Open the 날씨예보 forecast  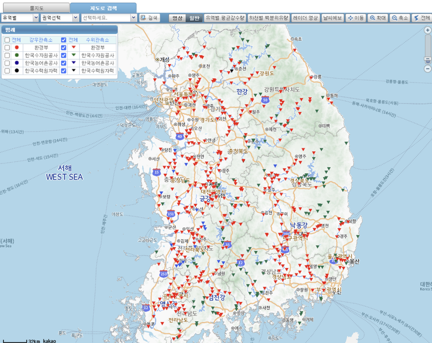point(332,18)
